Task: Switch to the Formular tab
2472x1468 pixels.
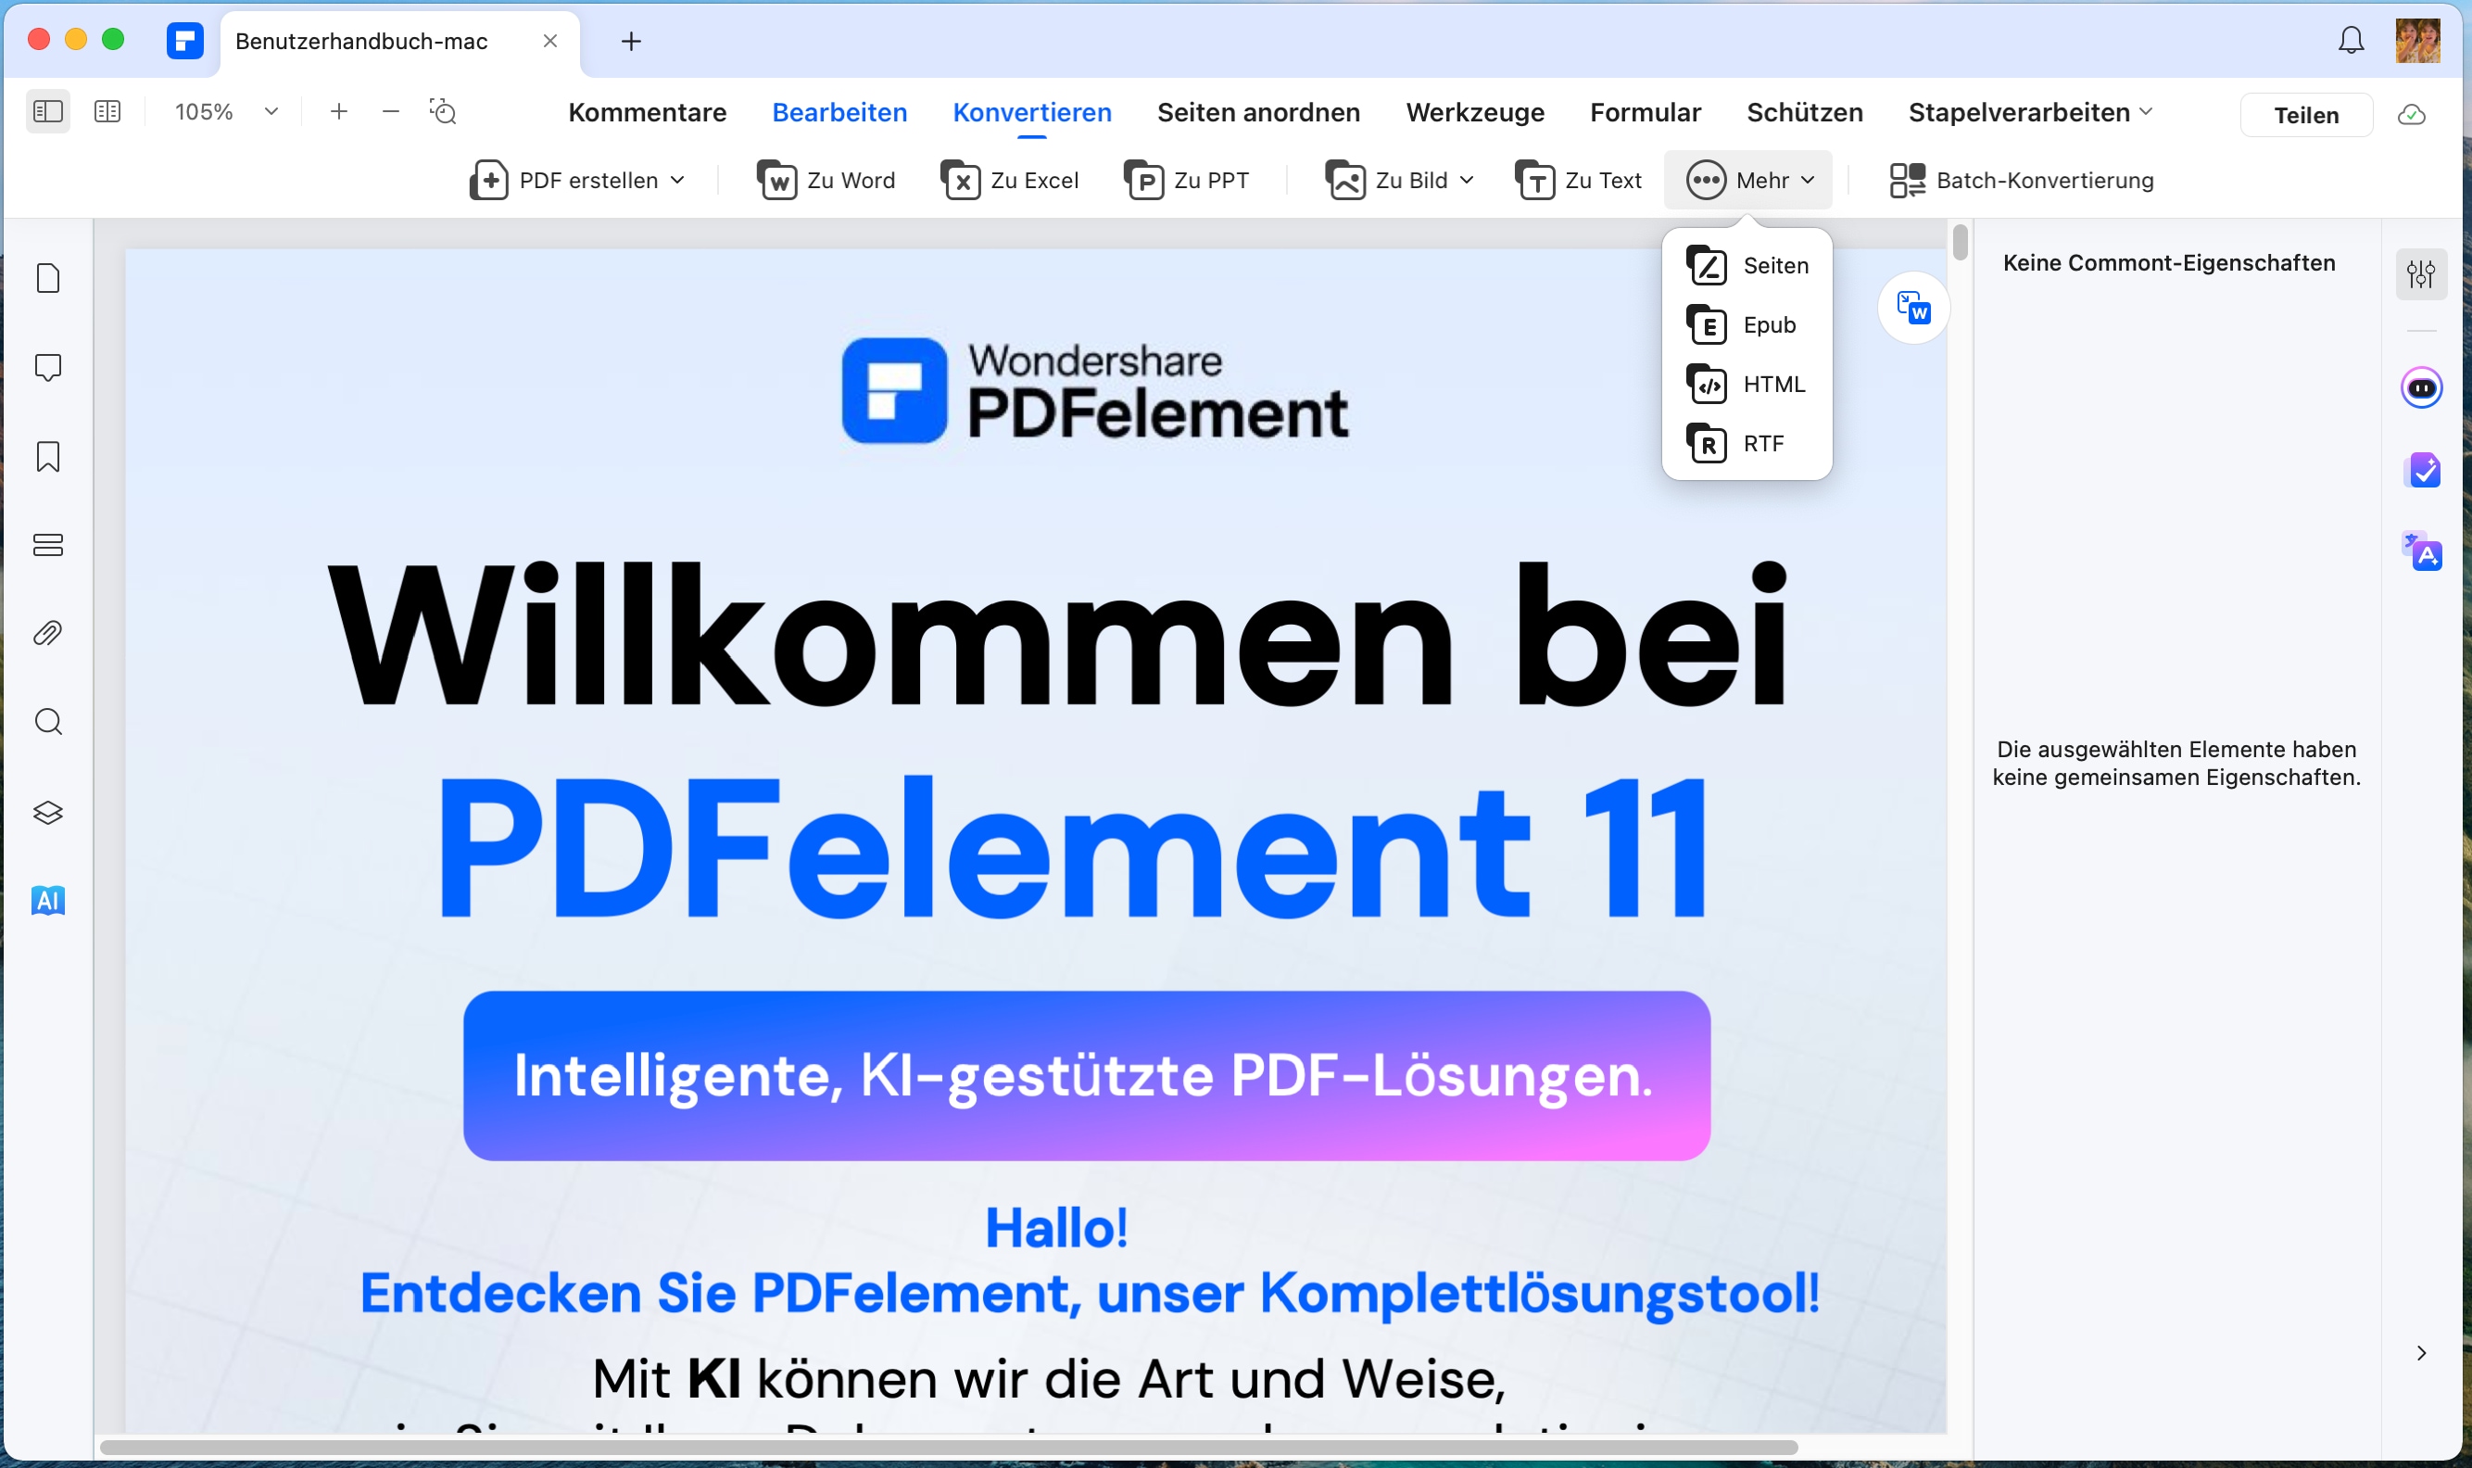Action: tap(1645, 113)
